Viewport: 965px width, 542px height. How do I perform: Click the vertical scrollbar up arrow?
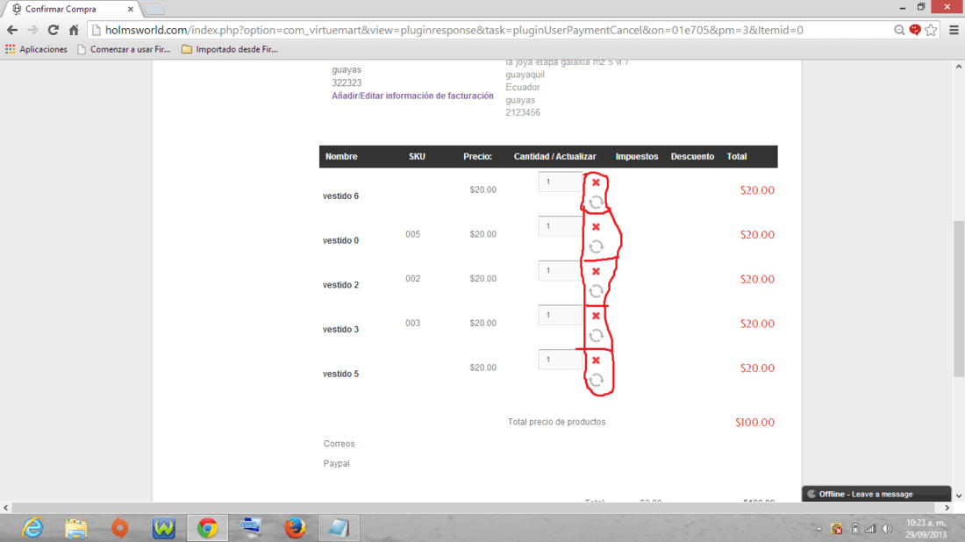pyautogui.click(x=958, y=66)
